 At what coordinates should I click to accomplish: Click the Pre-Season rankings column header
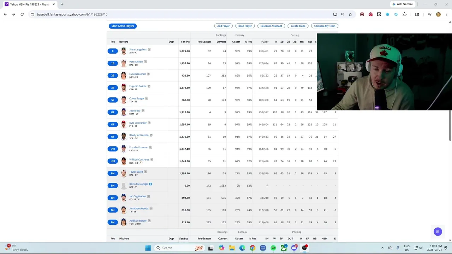pos(204,42)
